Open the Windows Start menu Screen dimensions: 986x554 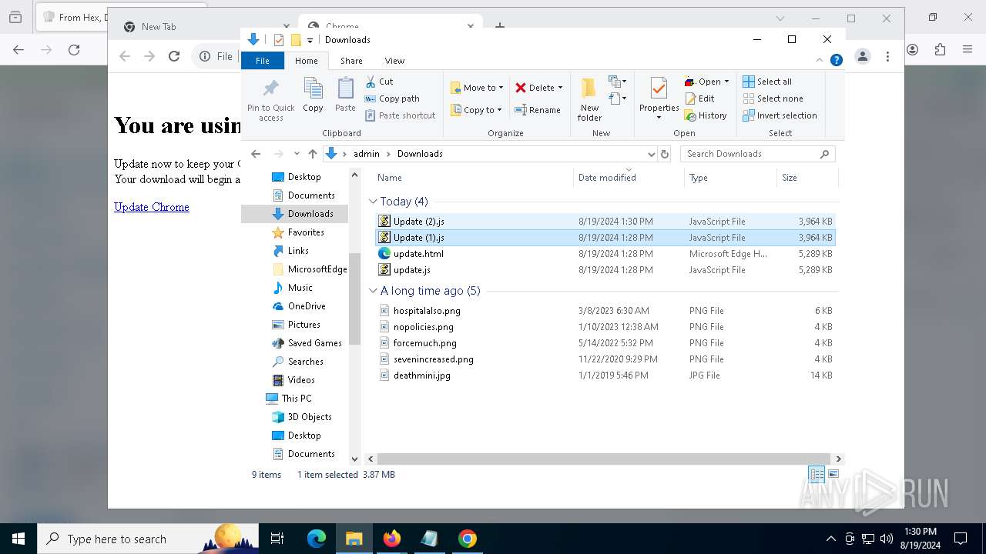(x=18, y=539)
